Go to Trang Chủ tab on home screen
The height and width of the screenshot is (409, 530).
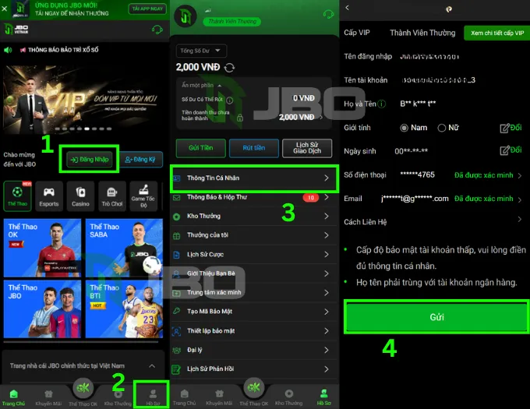(x=13, y=397)
